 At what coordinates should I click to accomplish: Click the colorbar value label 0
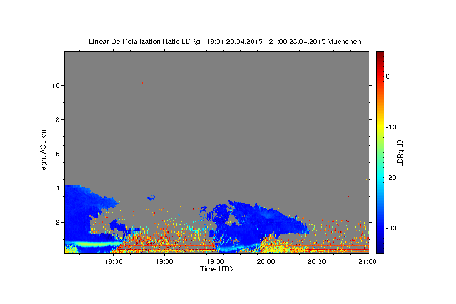[x=388, y=76]
